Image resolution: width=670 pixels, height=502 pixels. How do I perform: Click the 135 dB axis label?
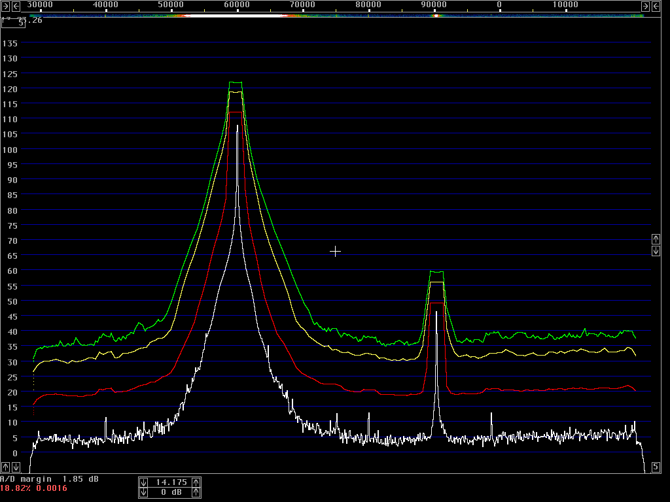click(10, 44)
